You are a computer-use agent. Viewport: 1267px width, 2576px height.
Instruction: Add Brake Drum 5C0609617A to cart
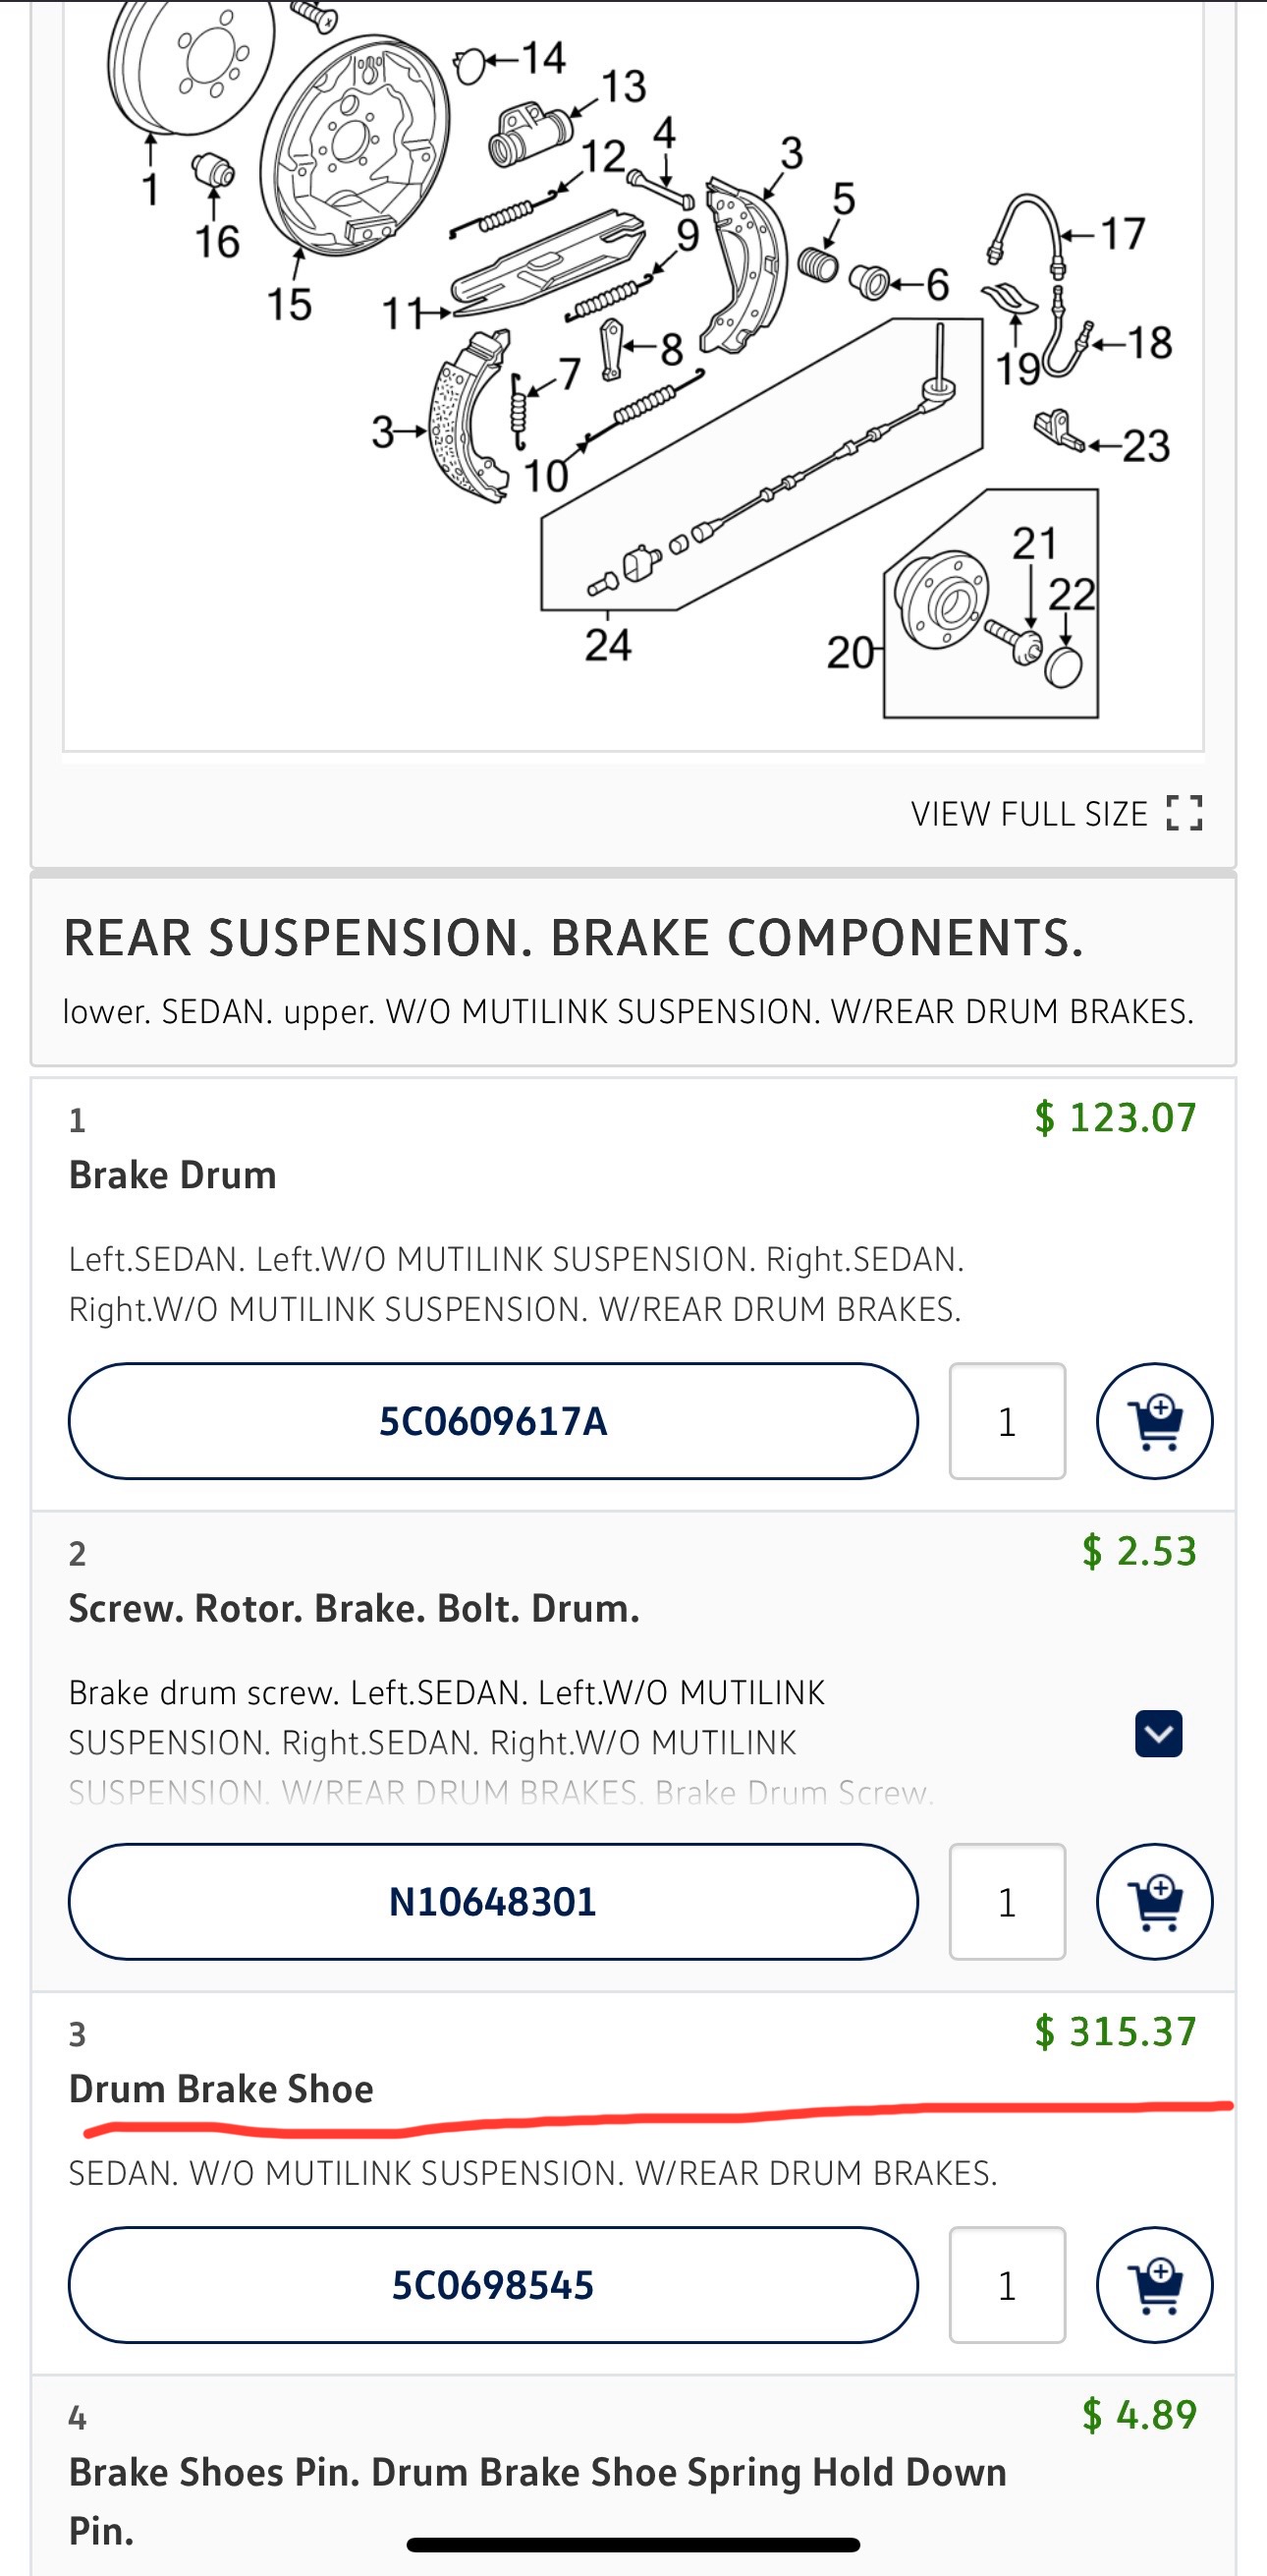(x=1154, y=1421)
